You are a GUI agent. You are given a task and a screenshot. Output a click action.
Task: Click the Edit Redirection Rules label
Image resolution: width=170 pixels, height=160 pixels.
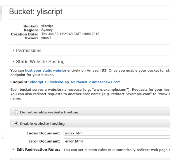point(38,150)
